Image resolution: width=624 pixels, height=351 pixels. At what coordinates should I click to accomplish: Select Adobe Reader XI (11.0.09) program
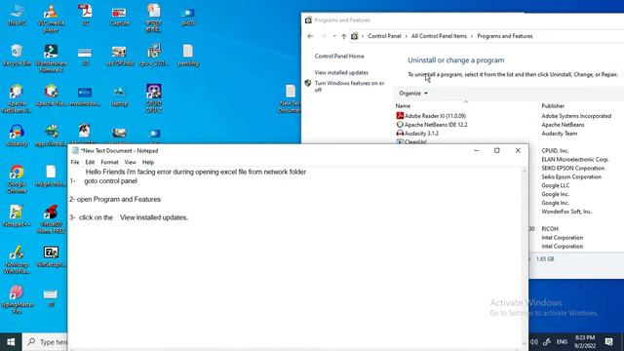point(431,116)
